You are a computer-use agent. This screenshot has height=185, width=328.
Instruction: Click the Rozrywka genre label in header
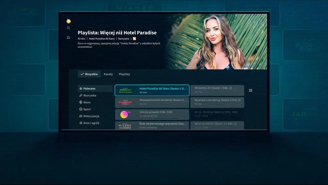(124, 39)
